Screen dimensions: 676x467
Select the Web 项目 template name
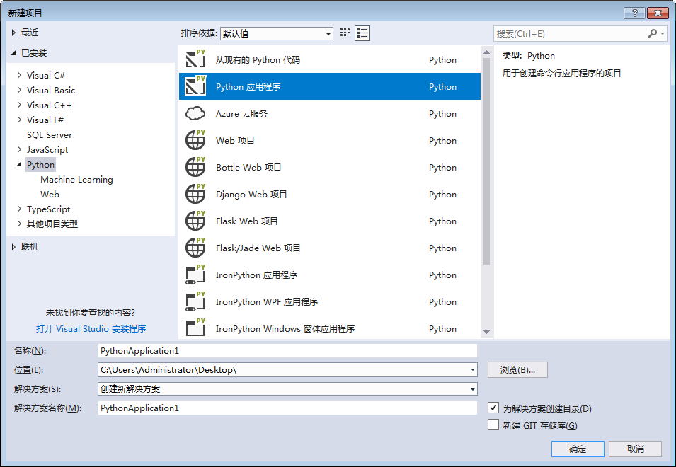coord(235,140)
